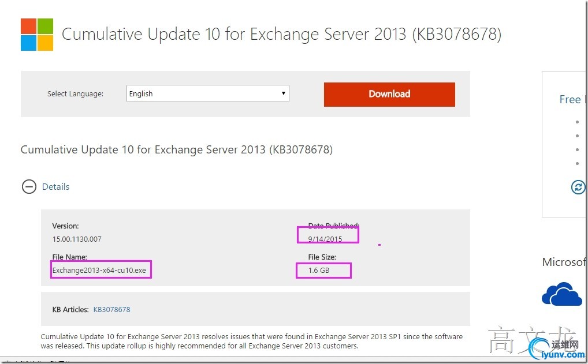Click the Details link text
This screenshot has height=364, width=588.
pos(56,186)
